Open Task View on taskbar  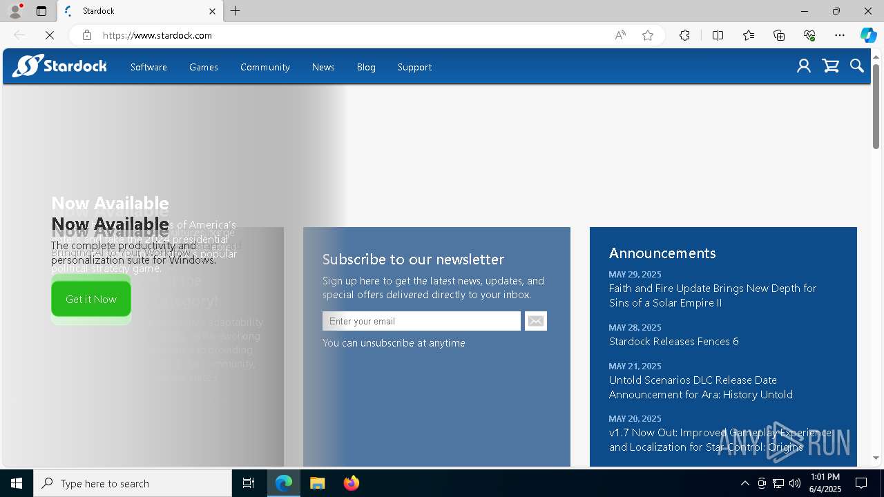click(x=249, y=483)
